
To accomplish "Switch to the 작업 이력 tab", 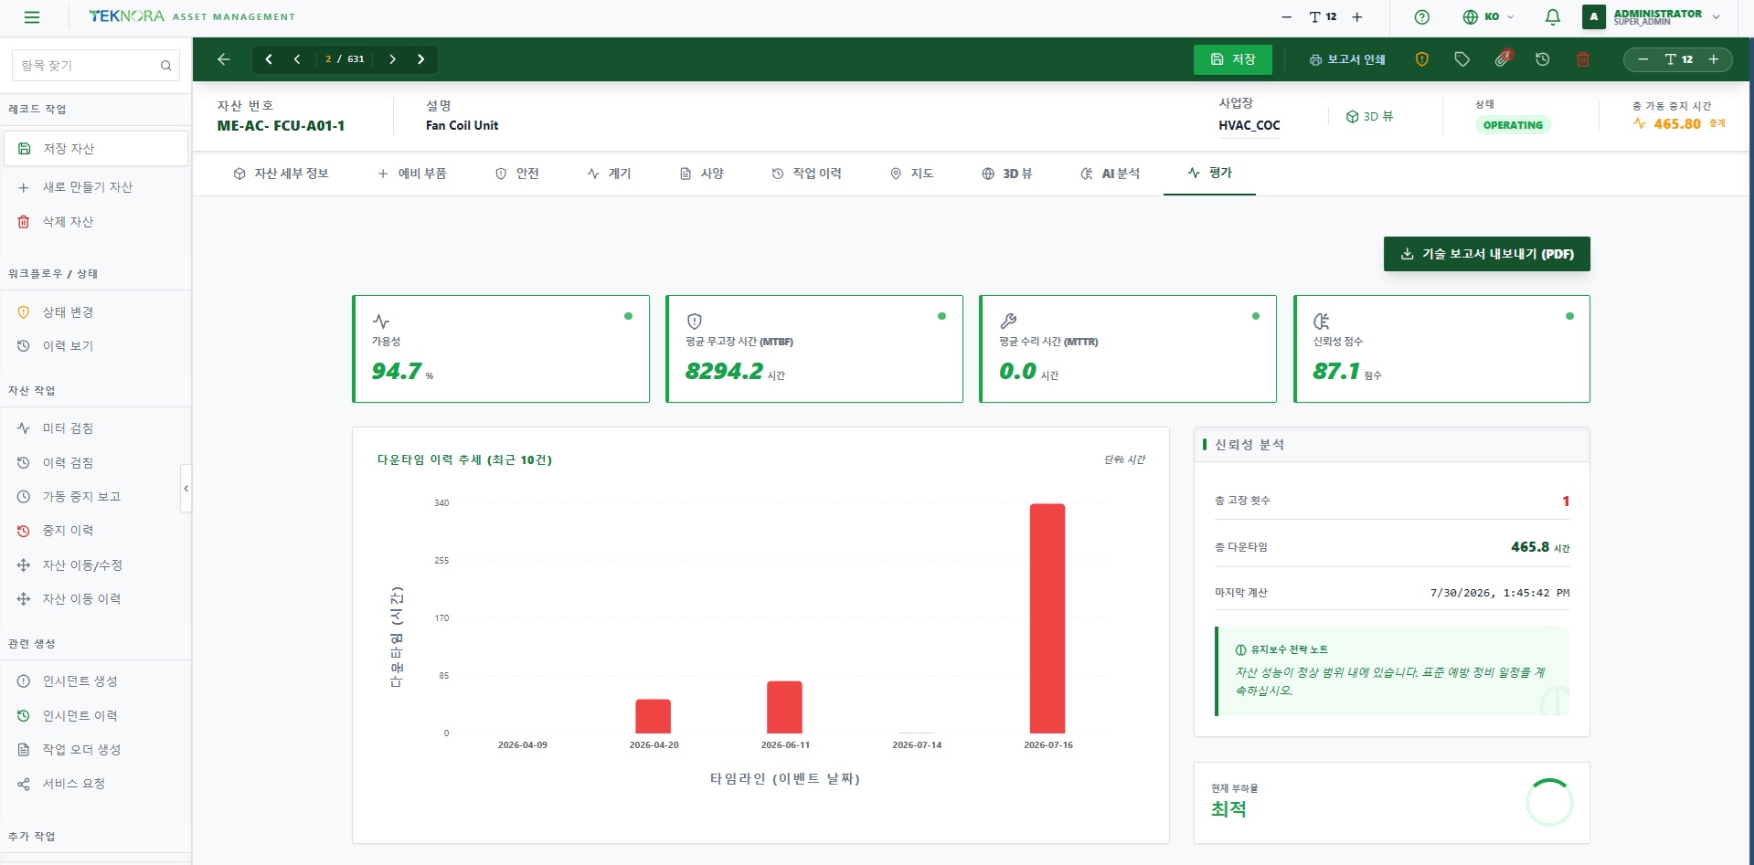I will click(x=807, y=174).
